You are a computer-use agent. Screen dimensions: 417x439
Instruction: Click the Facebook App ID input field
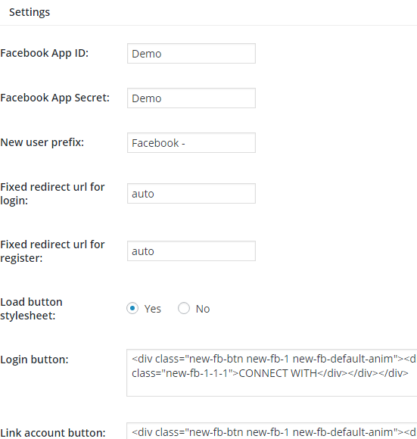click(191, 53)
